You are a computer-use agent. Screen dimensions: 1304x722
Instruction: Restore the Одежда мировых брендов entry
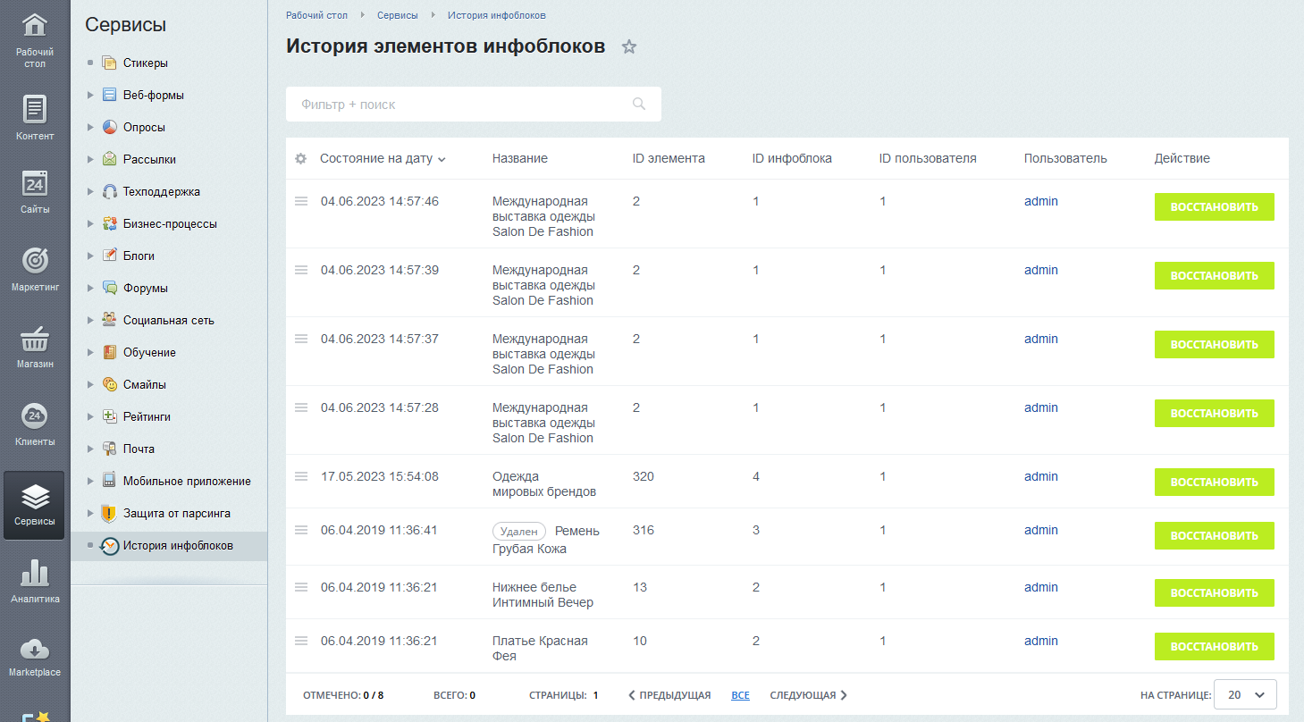1215,482
